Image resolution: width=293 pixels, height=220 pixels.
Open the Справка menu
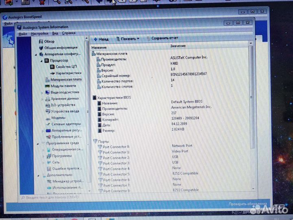point(69,33)
